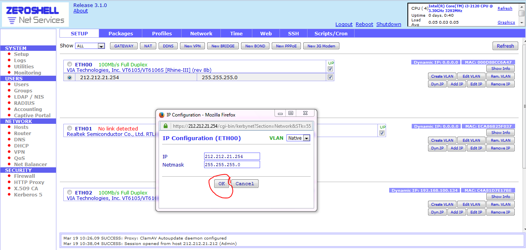Switch to the Profiles tab
The width and height of the screenshot is (526, 250).
(x=162, y=33)
